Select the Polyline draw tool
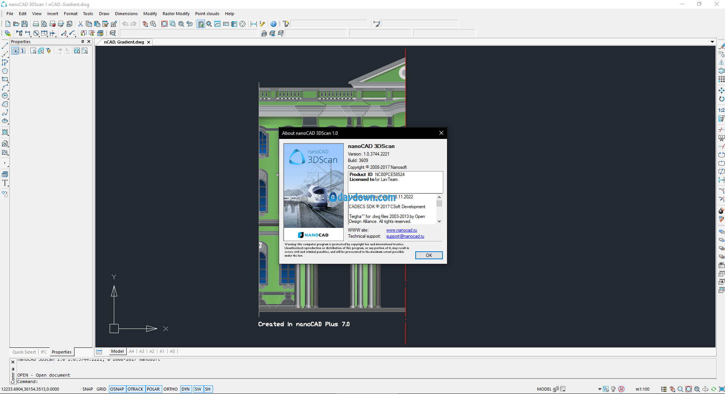The width and height of the screenshot is (725, 394). (x=5, y=62)
